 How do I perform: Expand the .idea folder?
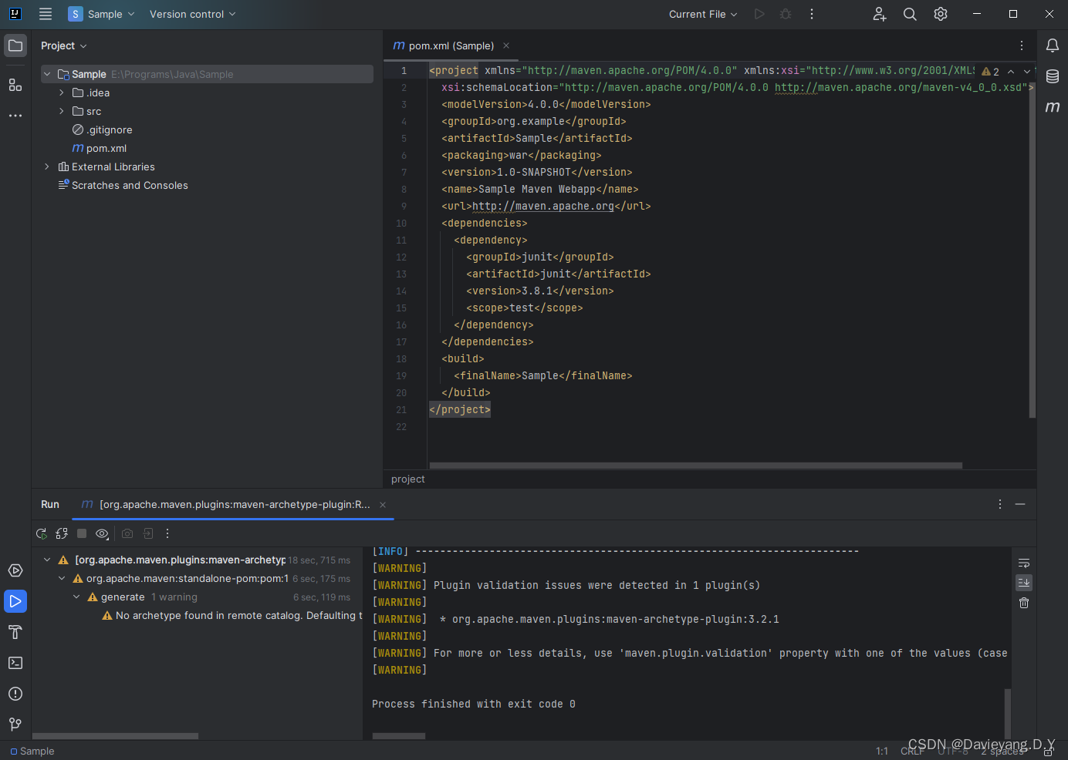tap(62, 92)
